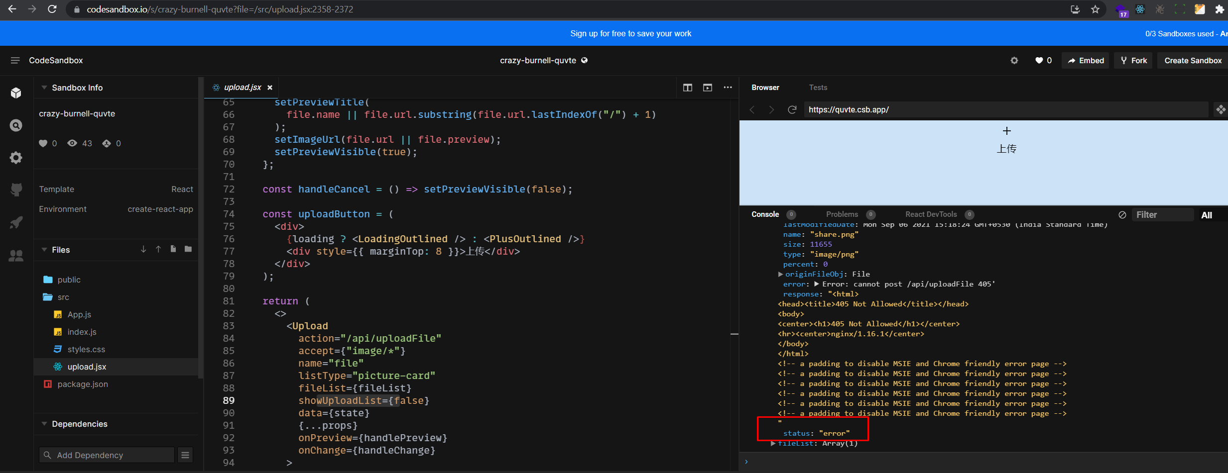Switch to the Tests tab
Viewport: 1228px width, 473px height.
tap(817, 87)
